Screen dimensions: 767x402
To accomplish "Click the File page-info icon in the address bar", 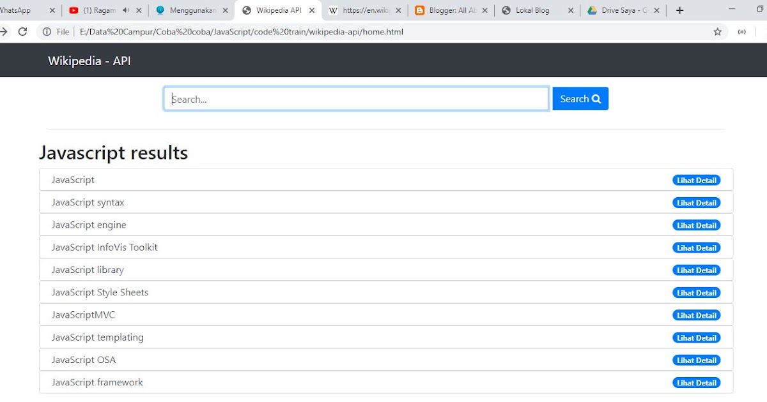I will coord(48,30).
